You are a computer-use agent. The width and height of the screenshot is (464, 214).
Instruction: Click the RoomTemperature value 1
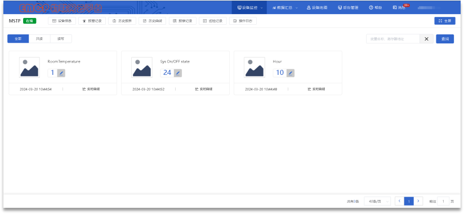coord(52,73)
